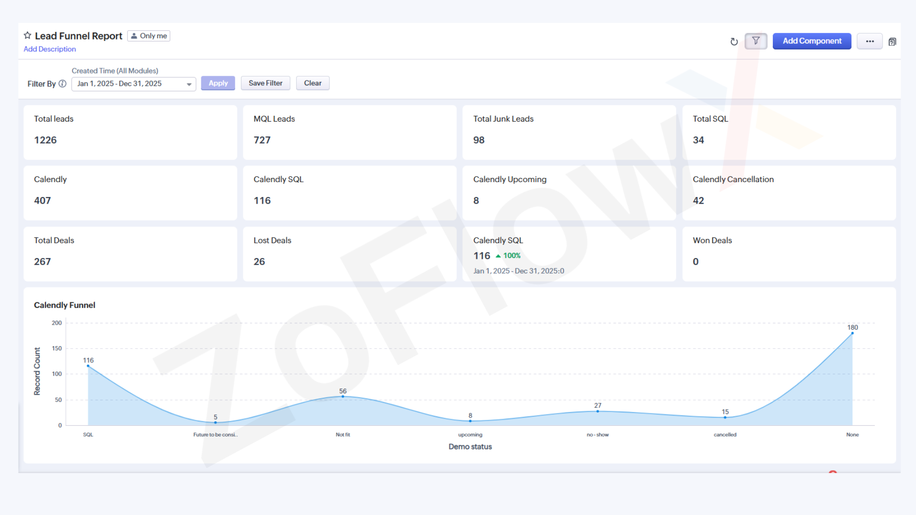Viewport: 916px width, 515px height.
Task: Click the 180 data point for None
Action: click(x=852, y=333)
